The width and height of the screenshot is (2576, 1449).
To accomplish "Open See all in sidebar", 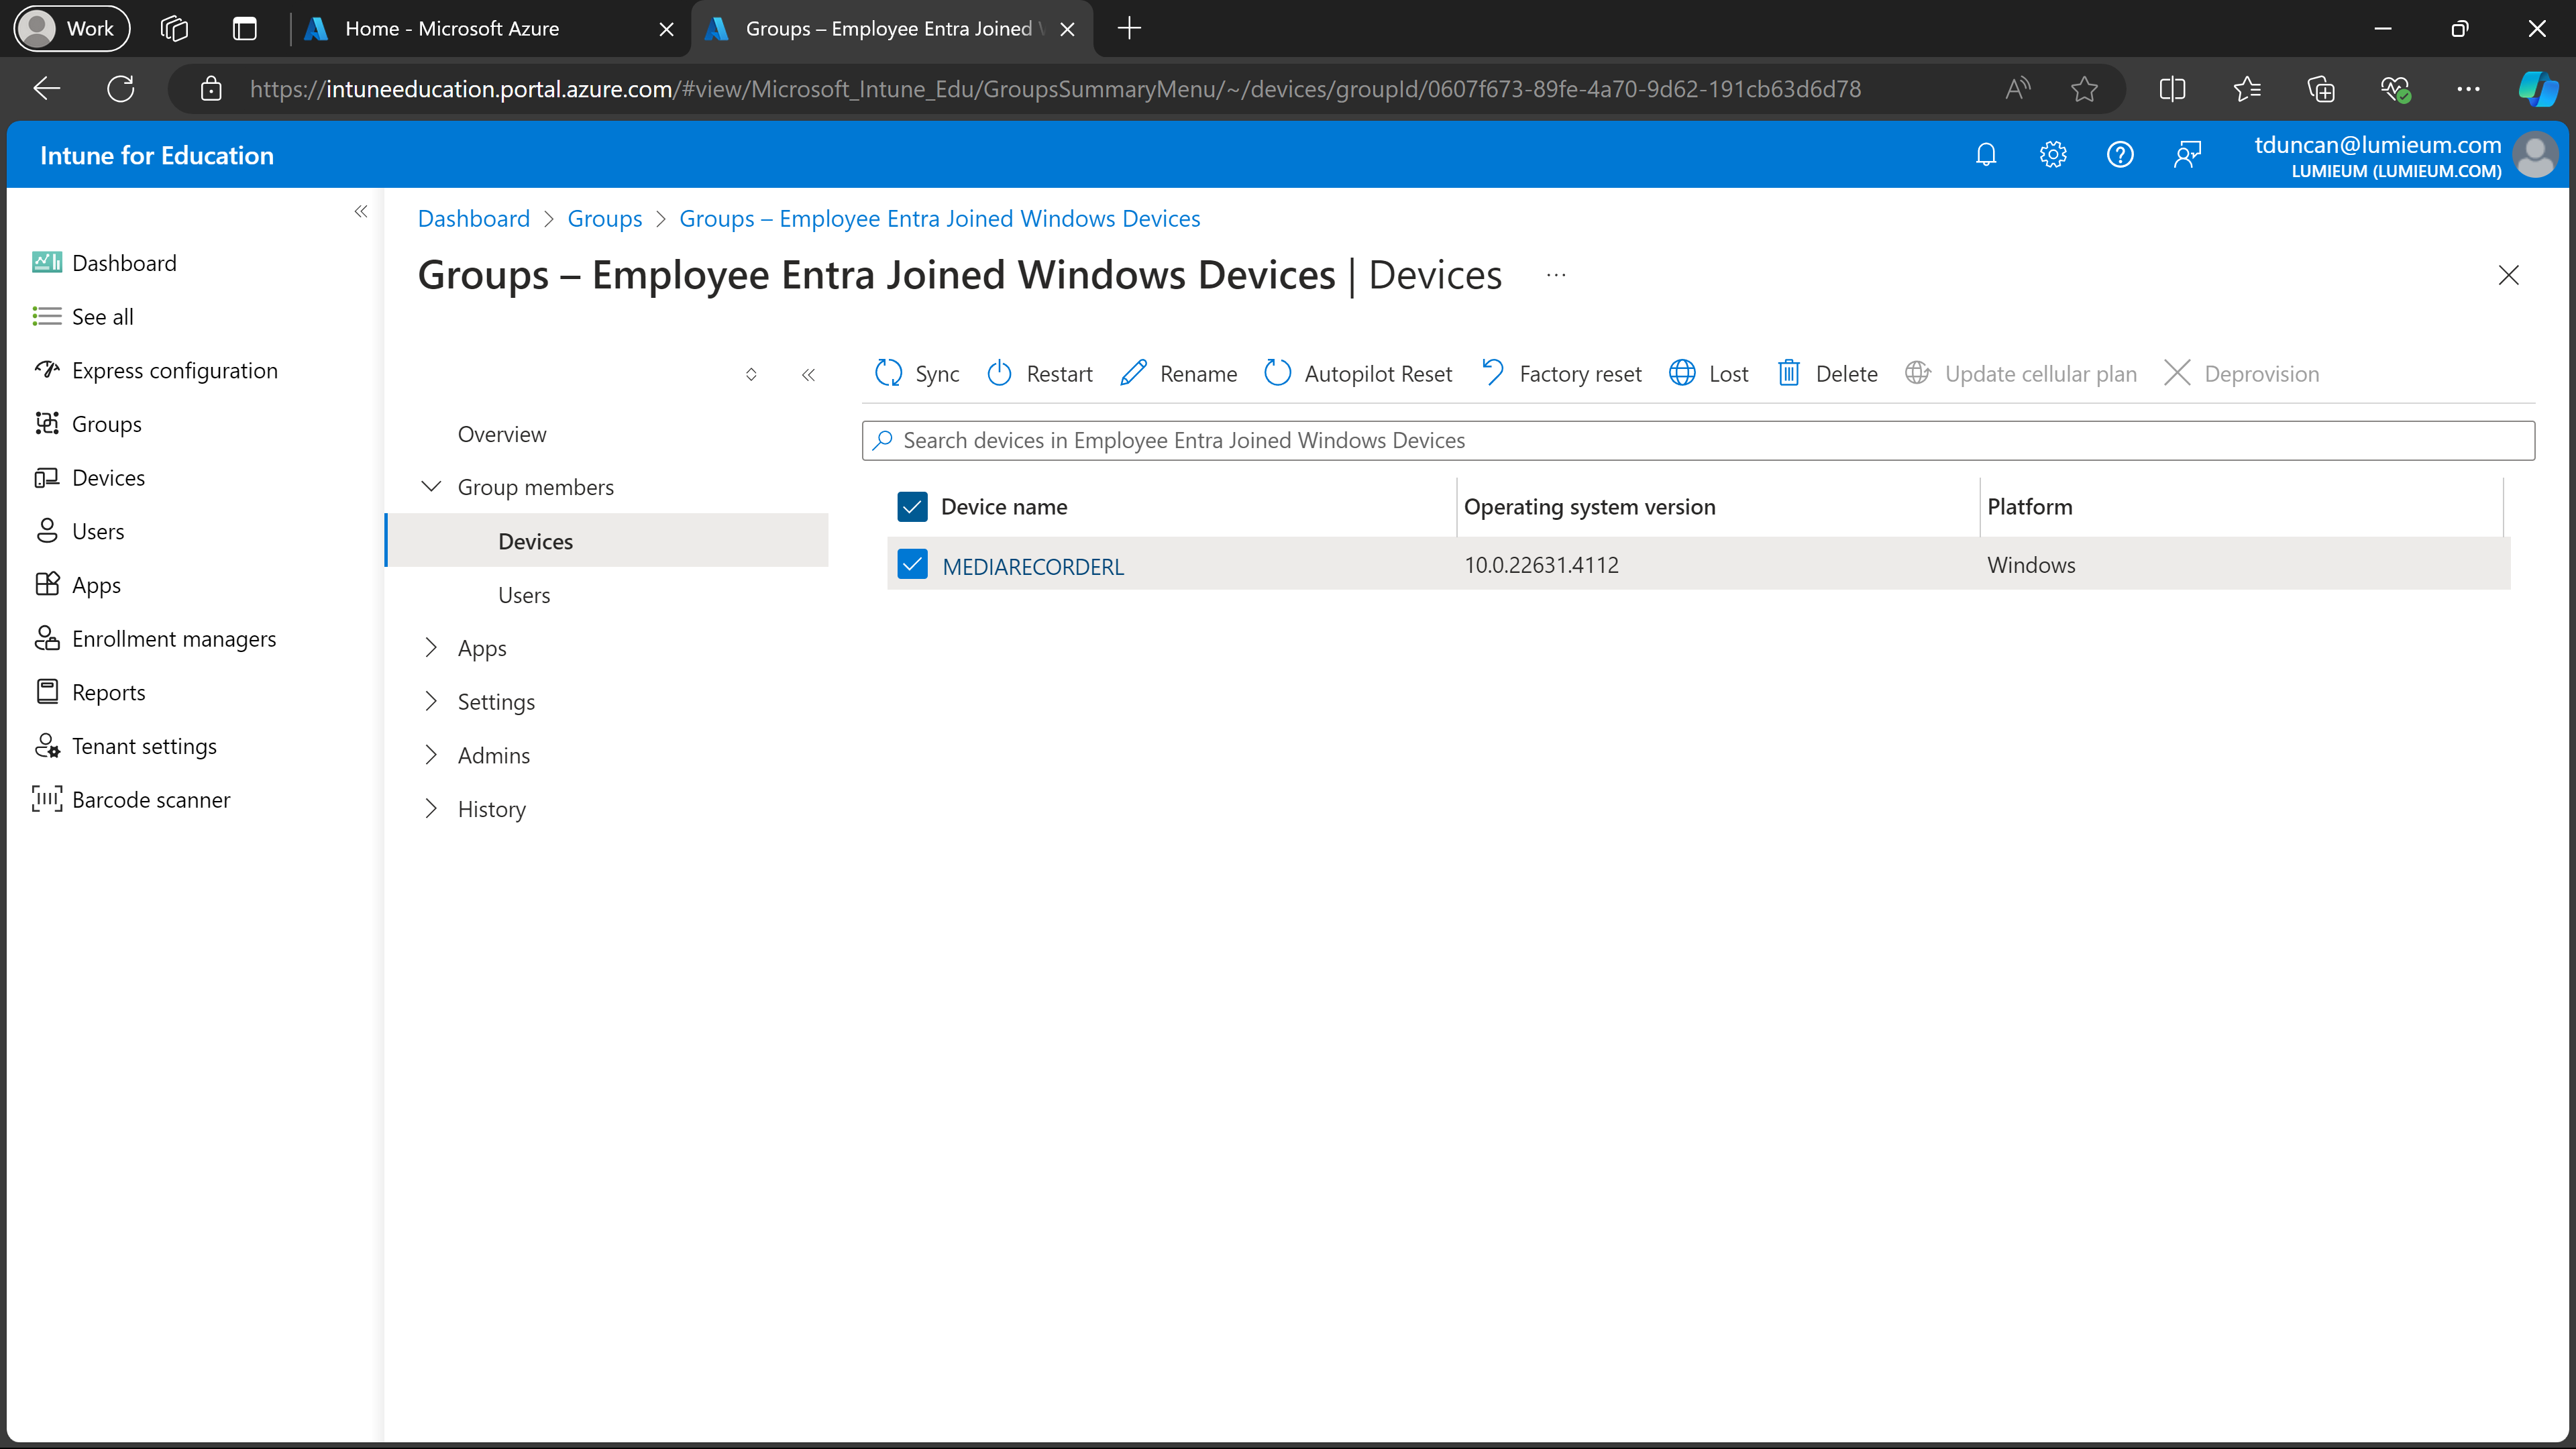I will tap(102, 317).
